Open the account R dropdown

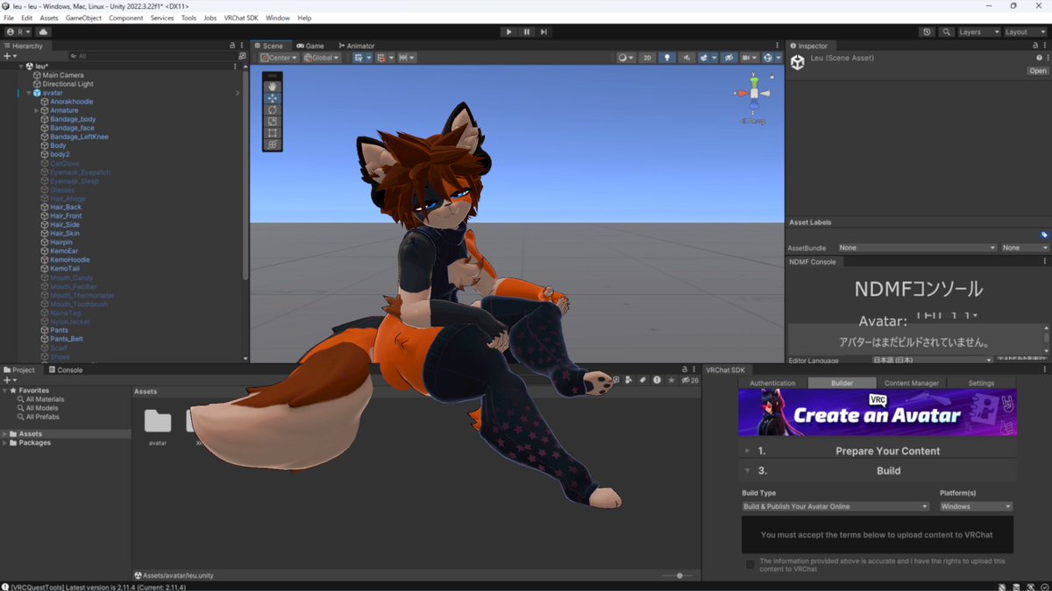pos(18,32)
